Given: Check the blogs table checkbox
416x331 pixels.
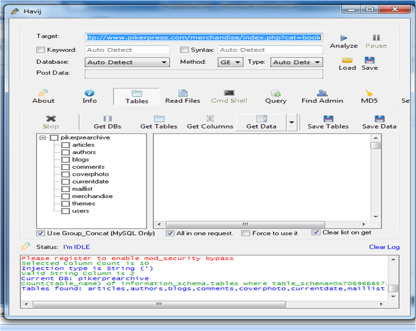Looking at the screenshot, I should [65, 160].
